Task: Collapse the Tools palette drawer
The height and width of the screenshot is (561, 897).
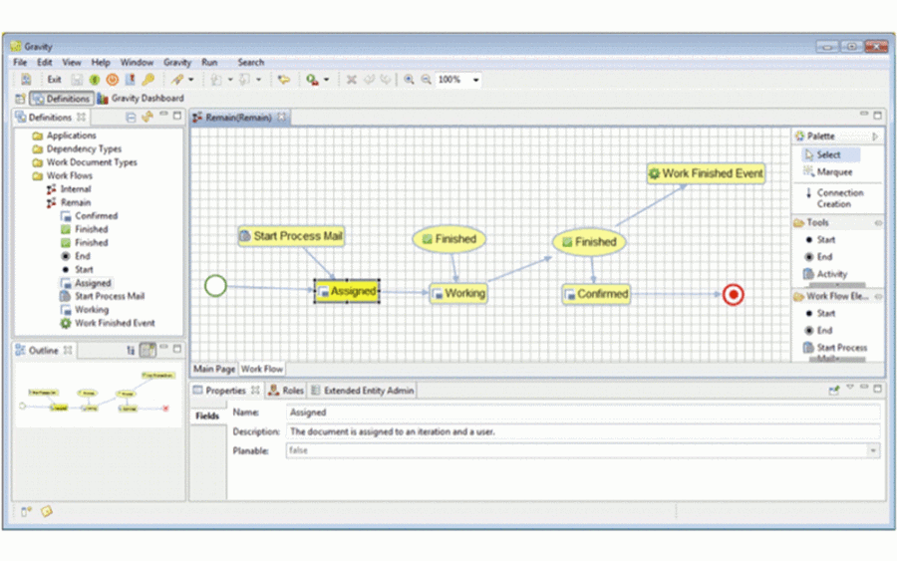Action: pos(879,223)
